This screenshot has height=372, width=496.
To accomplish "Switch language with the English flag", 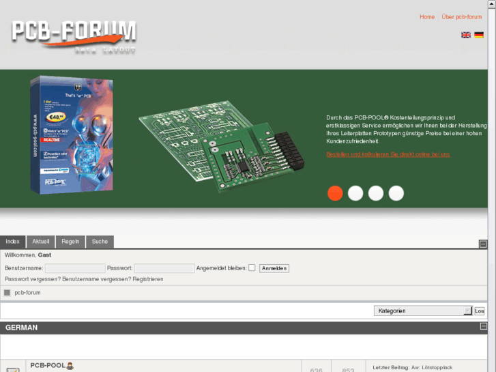I will (x=465, y=35).
